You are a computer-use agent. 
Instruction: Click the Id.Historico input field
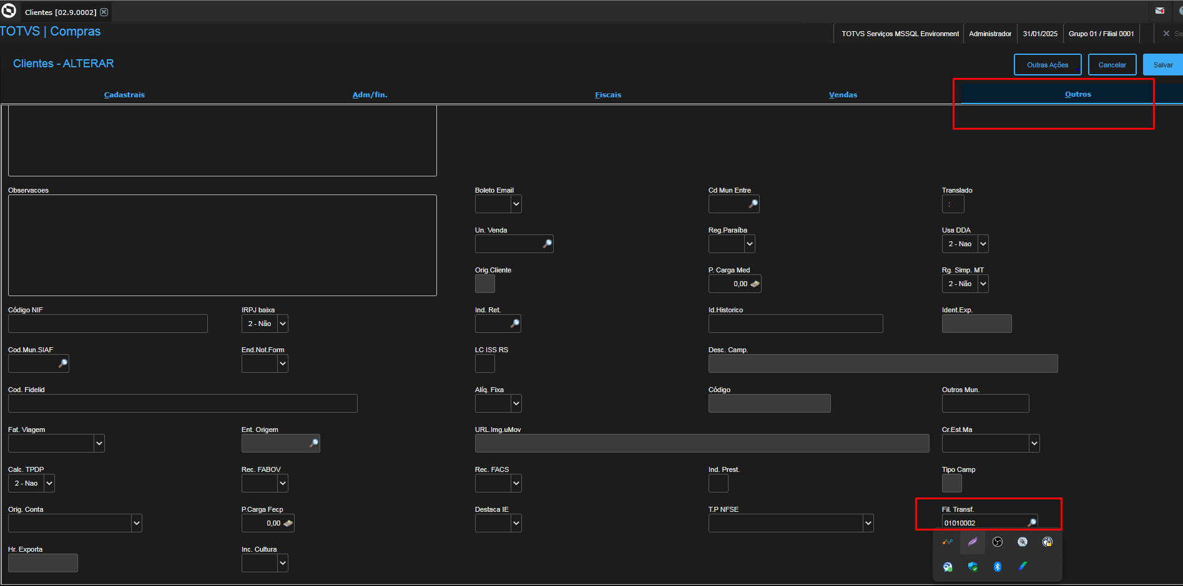[796, 324]
